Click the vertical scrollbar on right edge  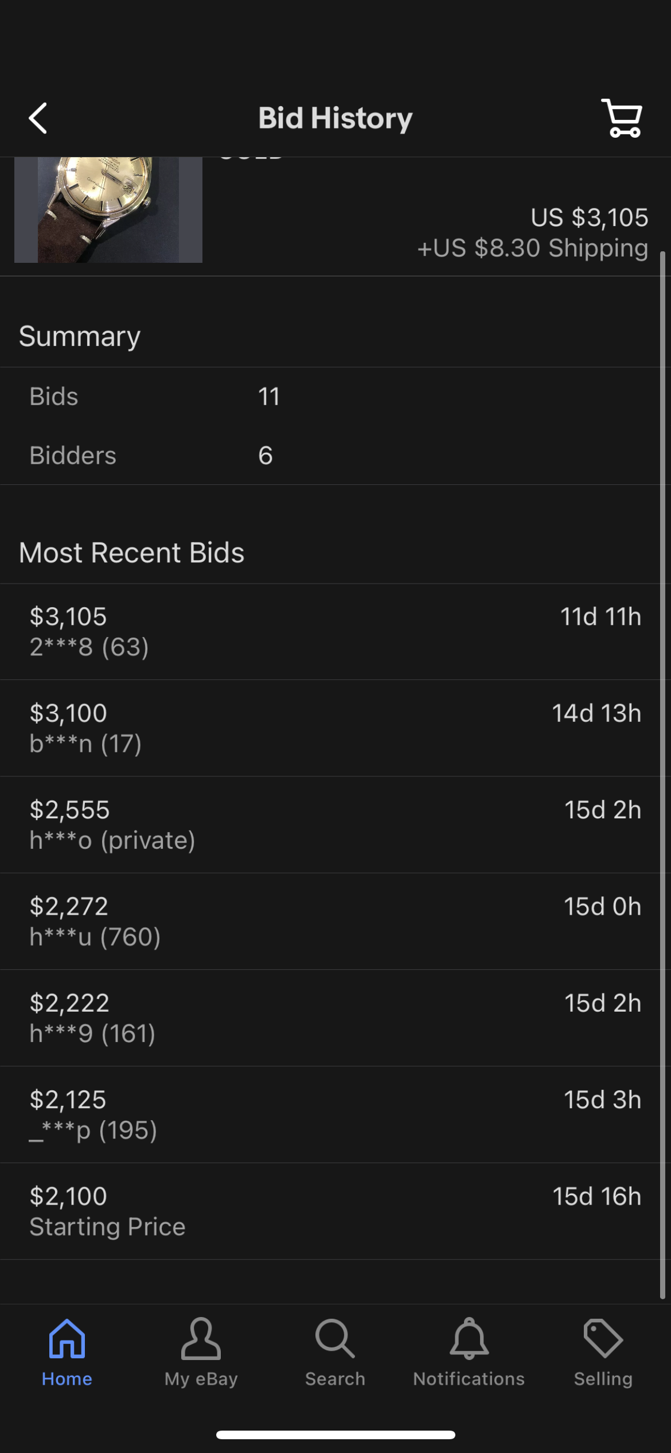click(x=662, y=775)
